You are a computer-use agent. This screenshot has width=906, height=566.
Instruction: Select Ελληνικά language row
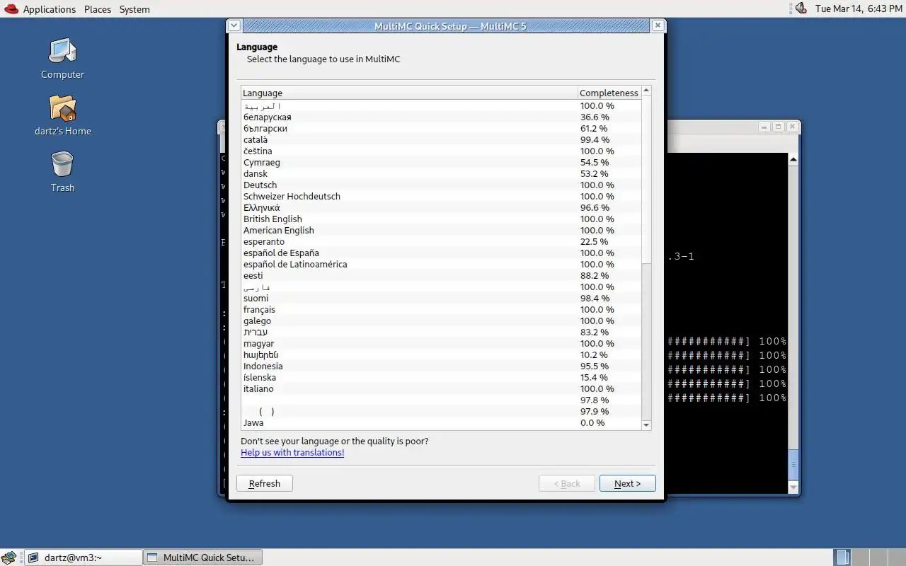click(x=441, y=207)
